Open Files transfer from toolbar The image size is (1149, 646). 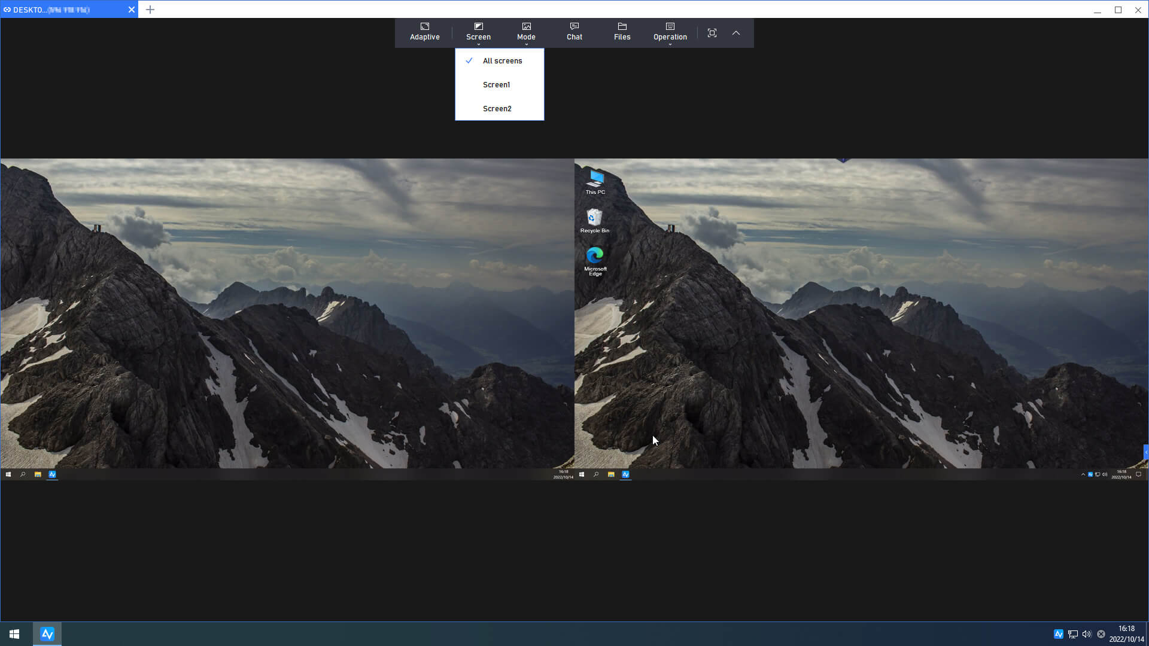622,32
